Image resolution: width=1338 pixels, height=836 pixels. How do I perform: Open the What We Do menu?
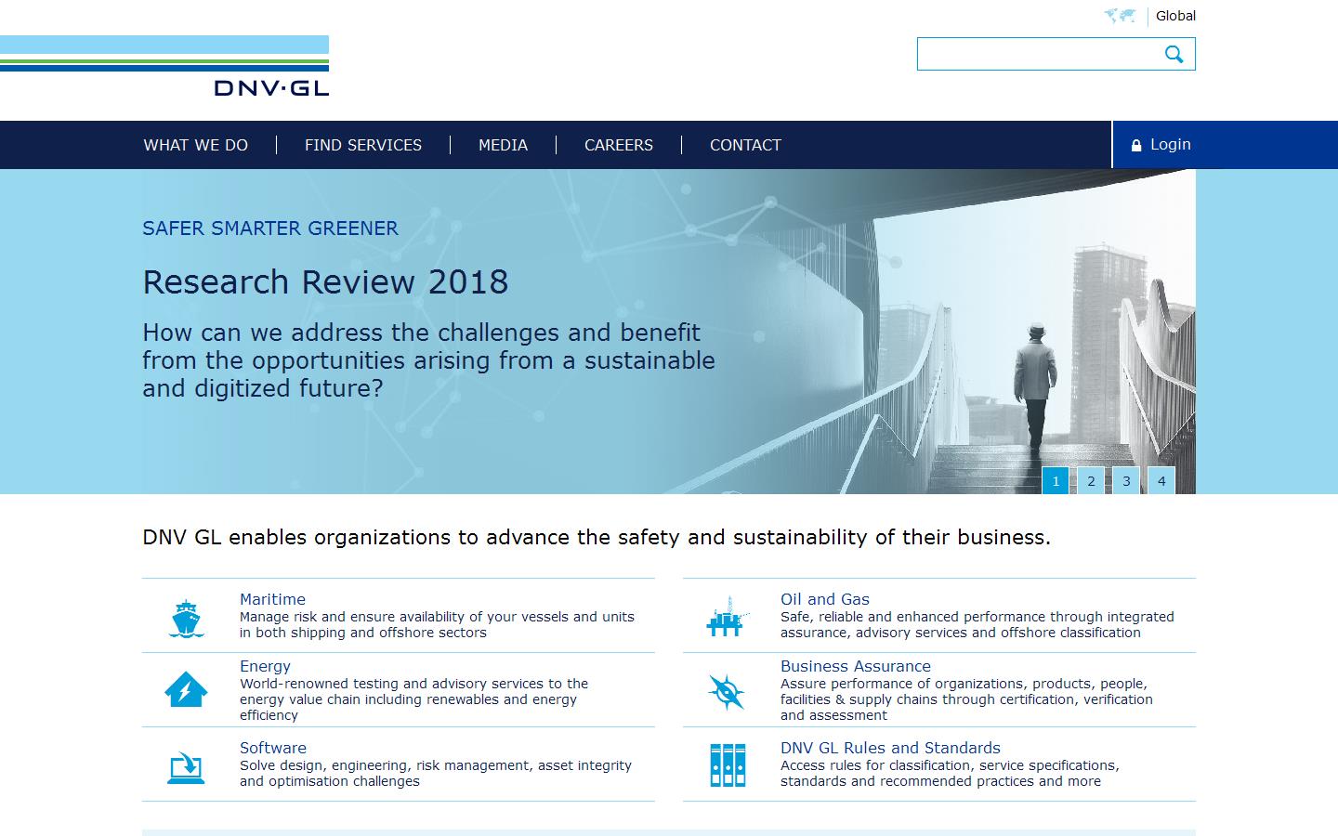195,145
